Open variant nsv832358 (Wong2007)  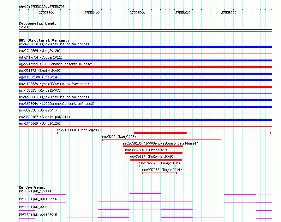(x=38, y=110)
